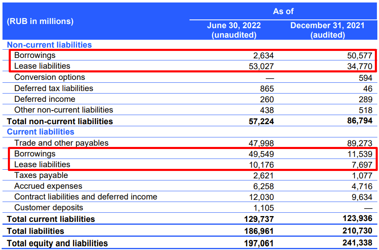Select the 'Total non-current liabilities' row label

60,121
